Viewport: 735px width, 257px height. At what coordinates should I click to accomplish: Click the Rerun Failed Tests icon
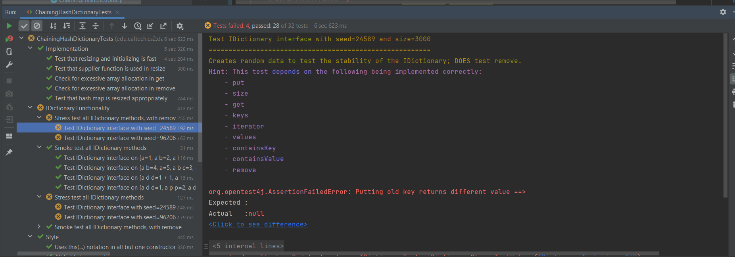coord(9,39)
